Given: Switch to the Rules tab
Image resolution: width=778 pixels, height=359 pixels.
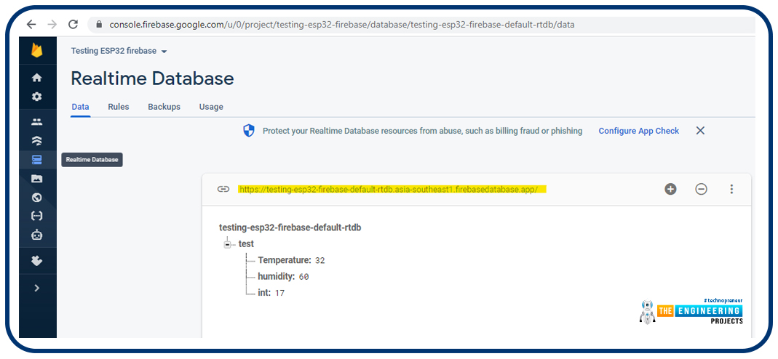Looking at the screenshot, I should [118, 107].
